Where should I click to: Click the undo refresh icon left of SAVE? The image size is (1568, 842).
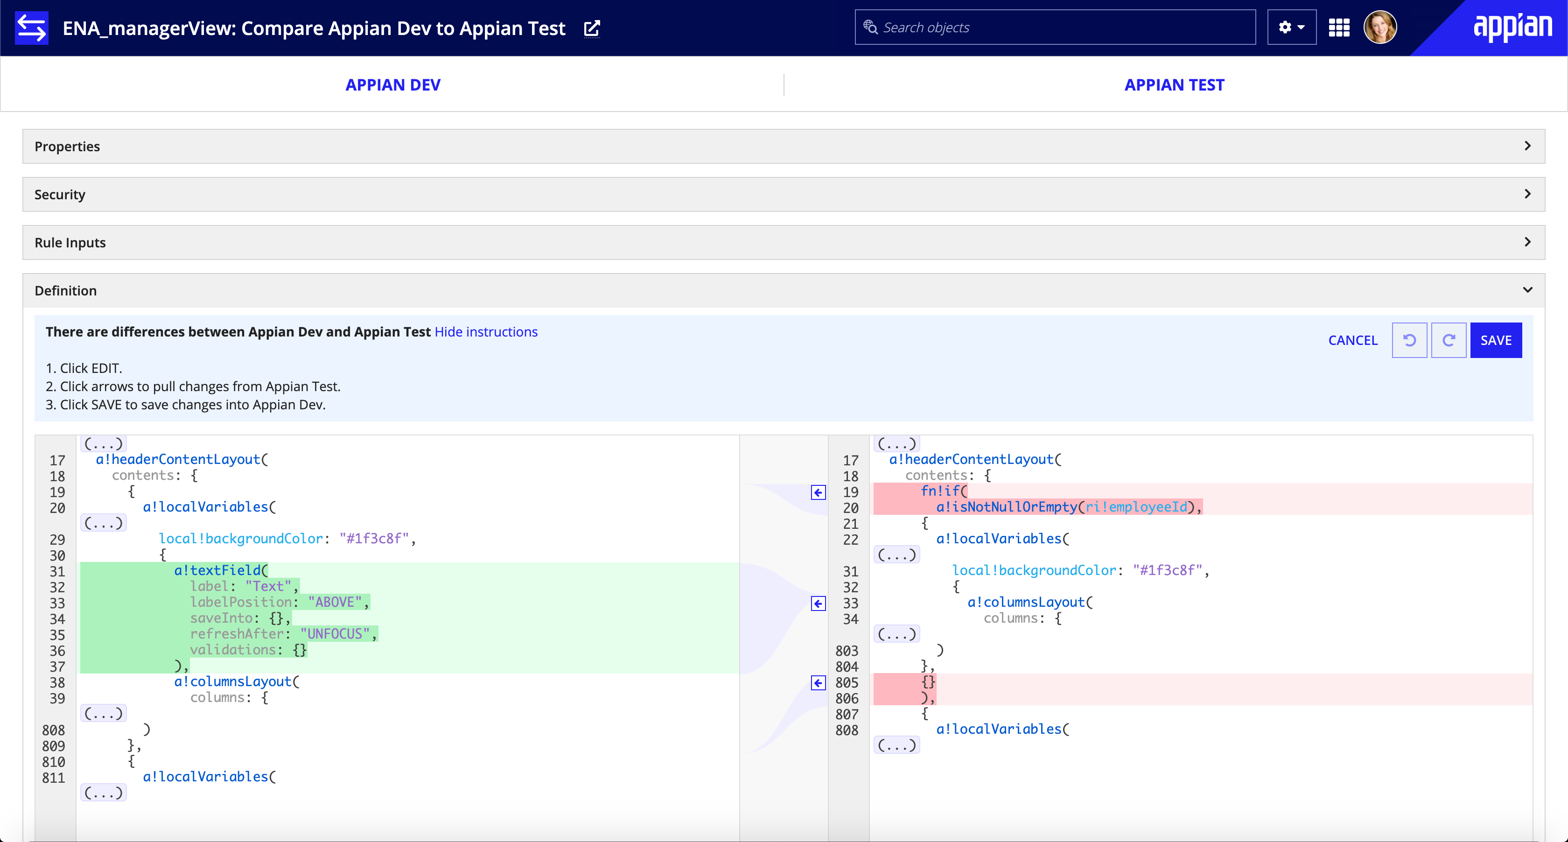[1407, 340]
